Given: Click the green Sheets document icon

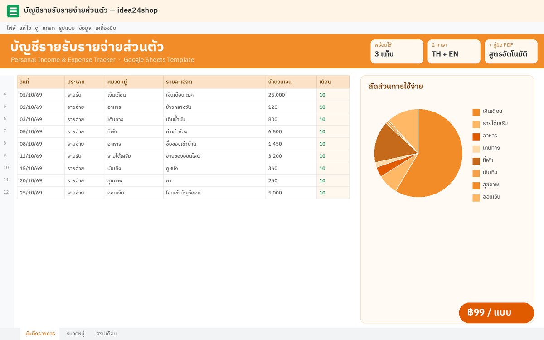Looking at the screenshot, I should click(13, 11).
